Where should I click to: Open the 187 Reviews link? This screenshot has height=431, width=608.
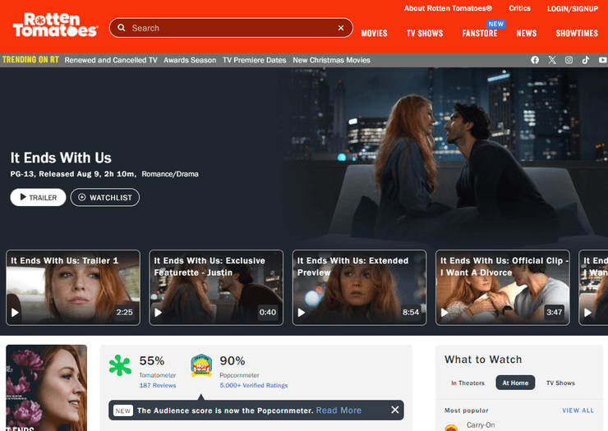[158, 385]
